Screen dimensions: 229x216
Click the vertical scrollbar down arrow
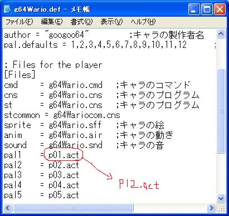point(221,198)
